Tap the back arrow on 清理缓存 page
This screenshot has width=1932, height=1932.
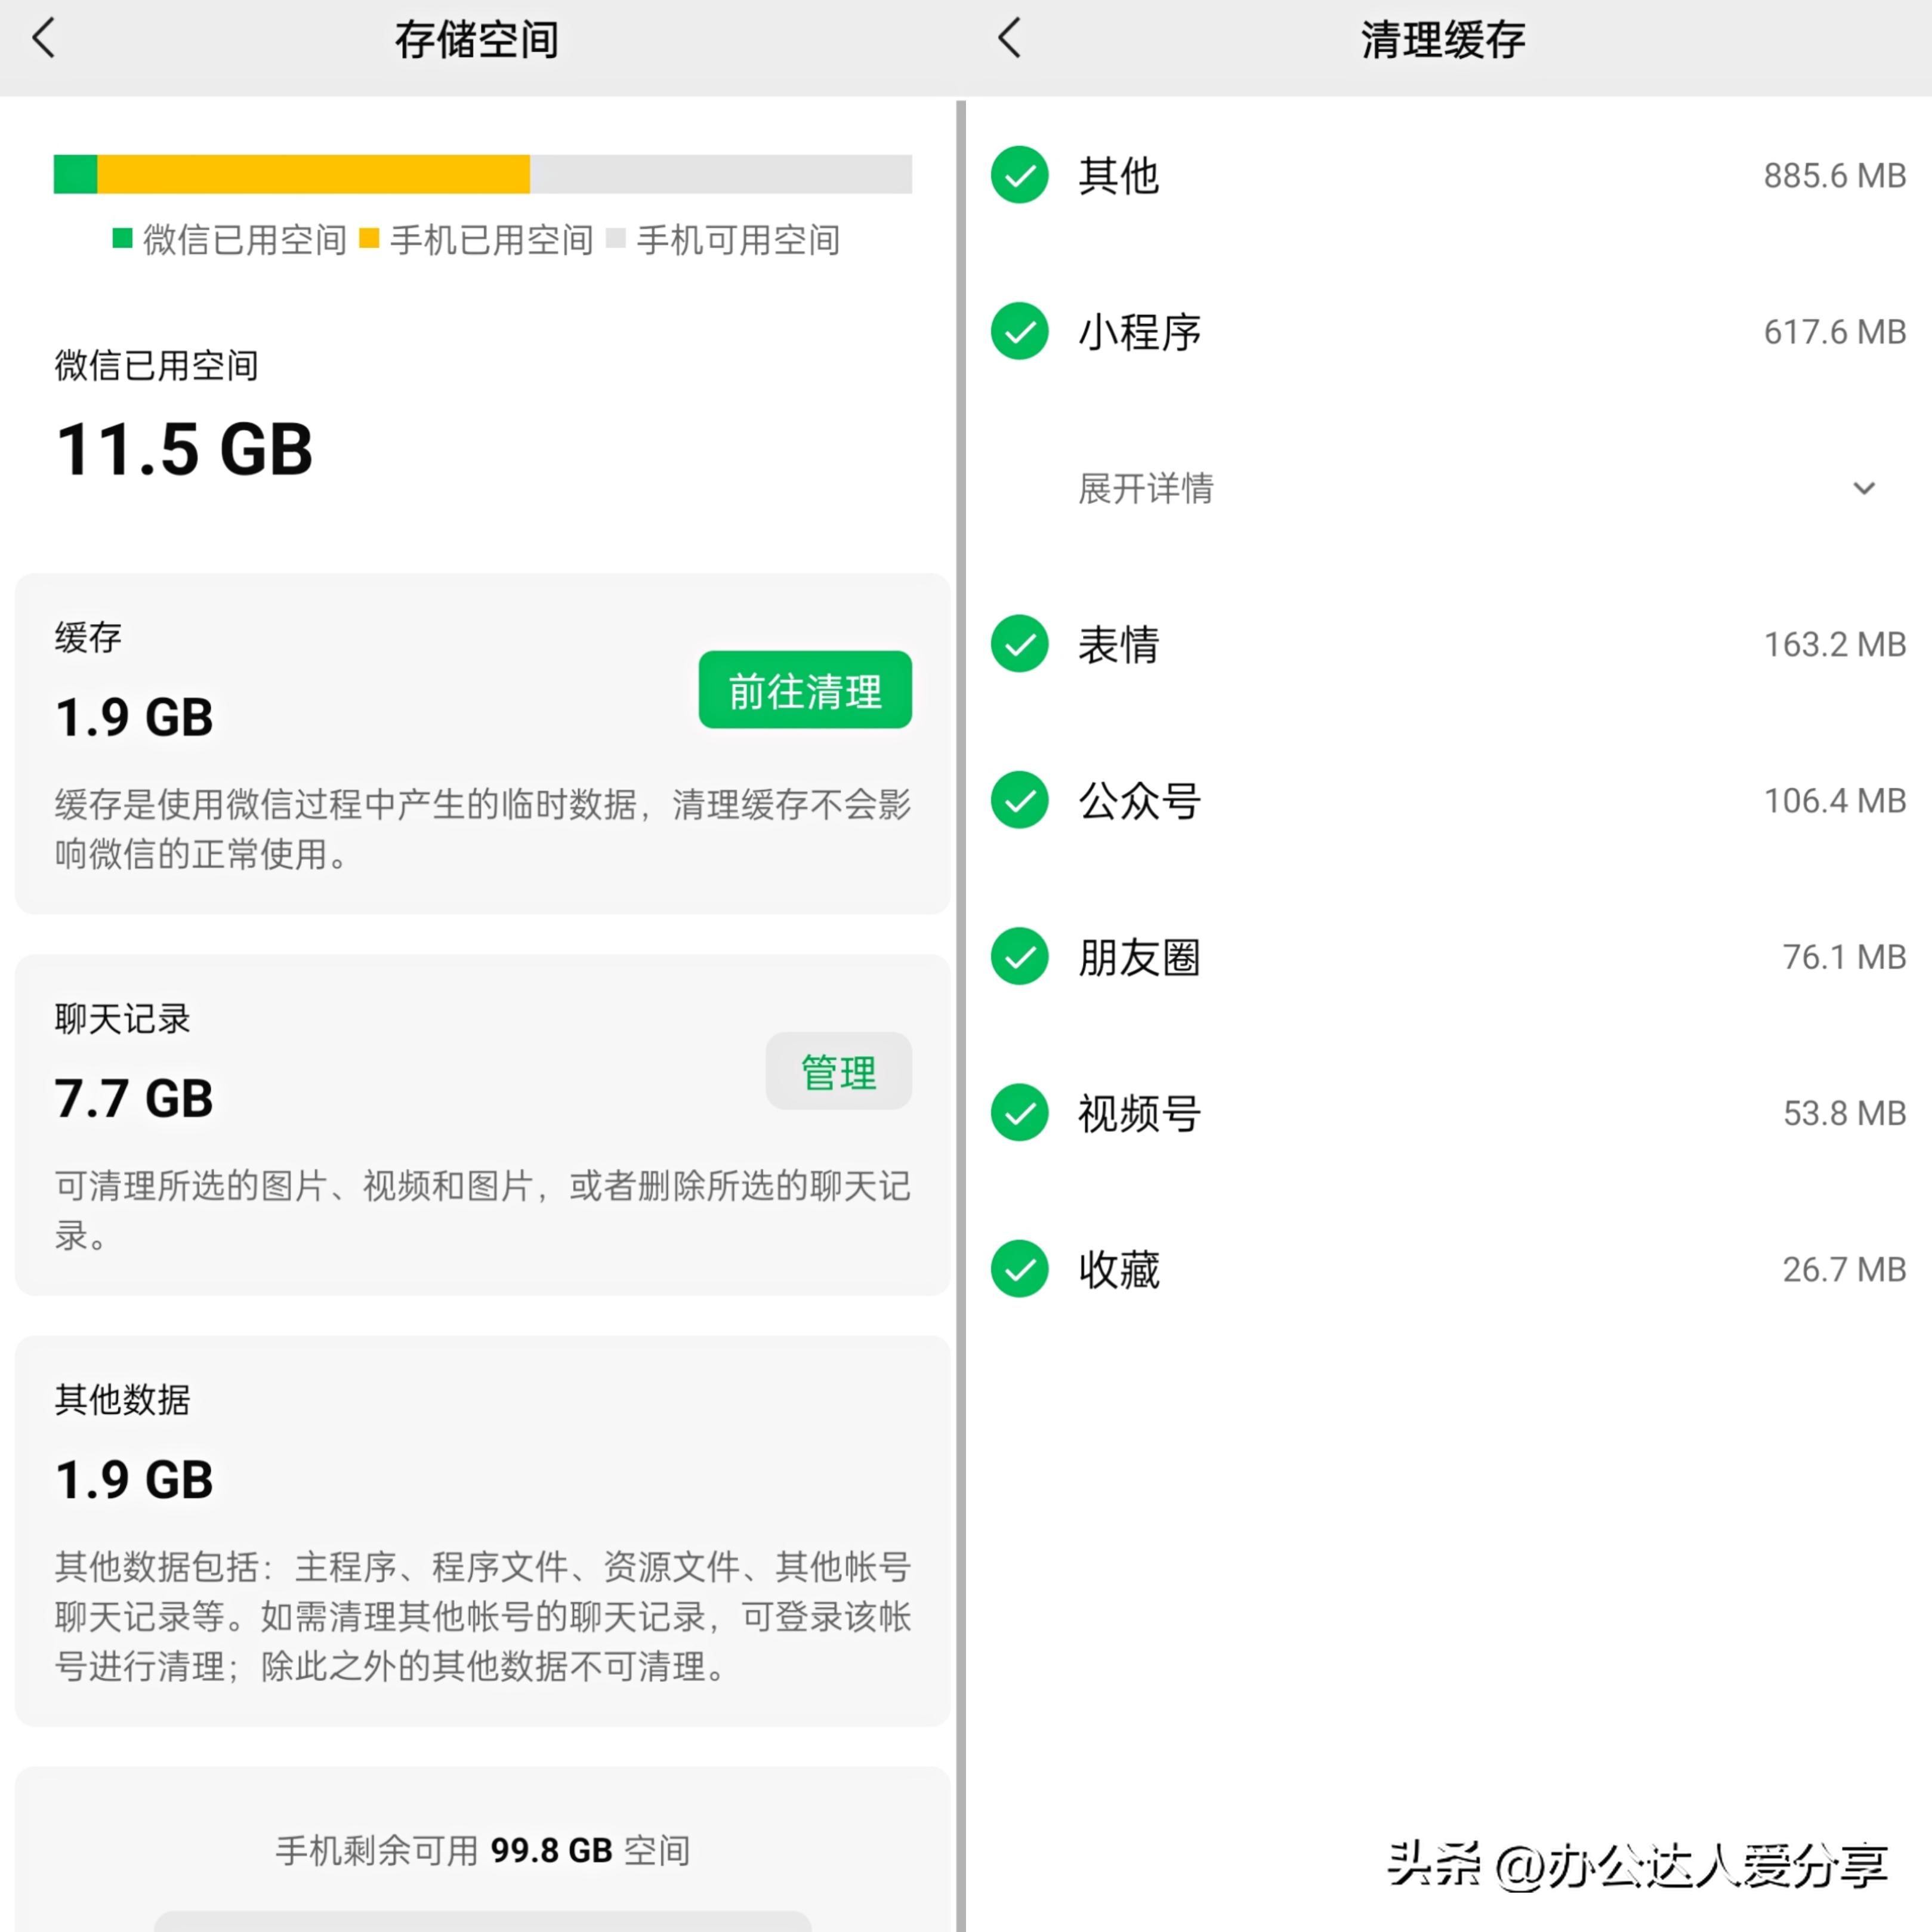tap(1009, 38)
